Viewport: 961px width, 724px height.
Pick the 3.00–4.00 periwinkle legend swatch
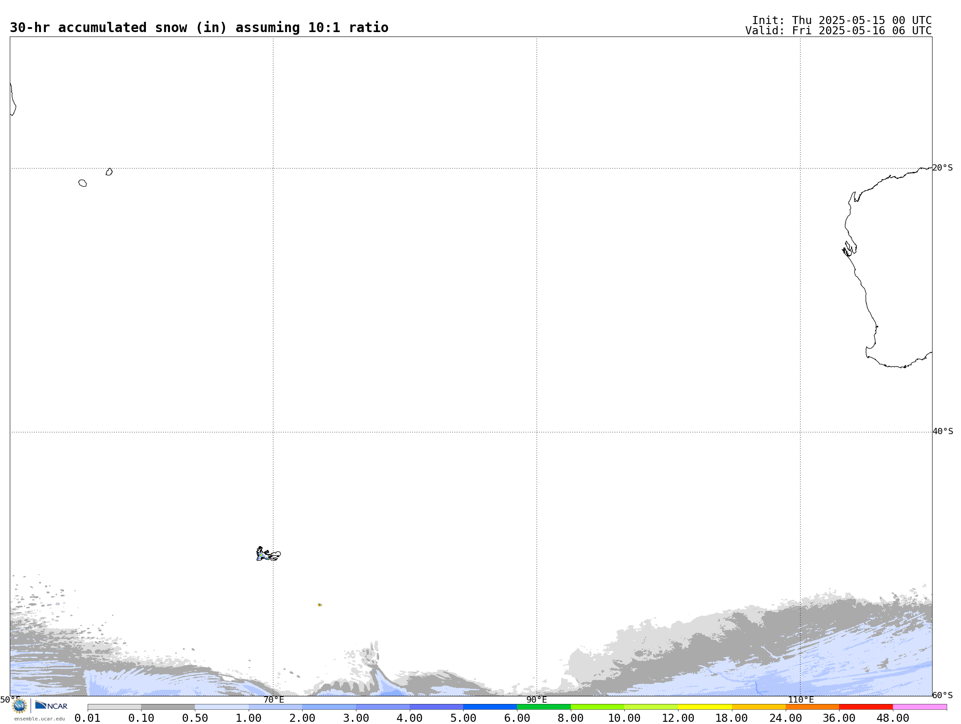pyautogui.click(x=383, y=707)
